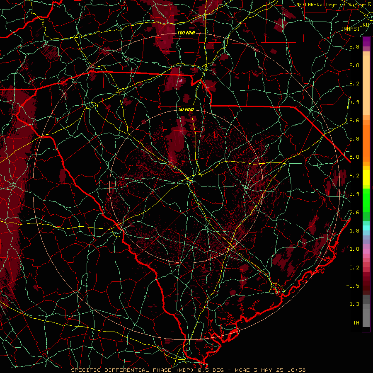Pick the yellow segment of the color scale
The image size is (373, 373).
pos(366,177)
